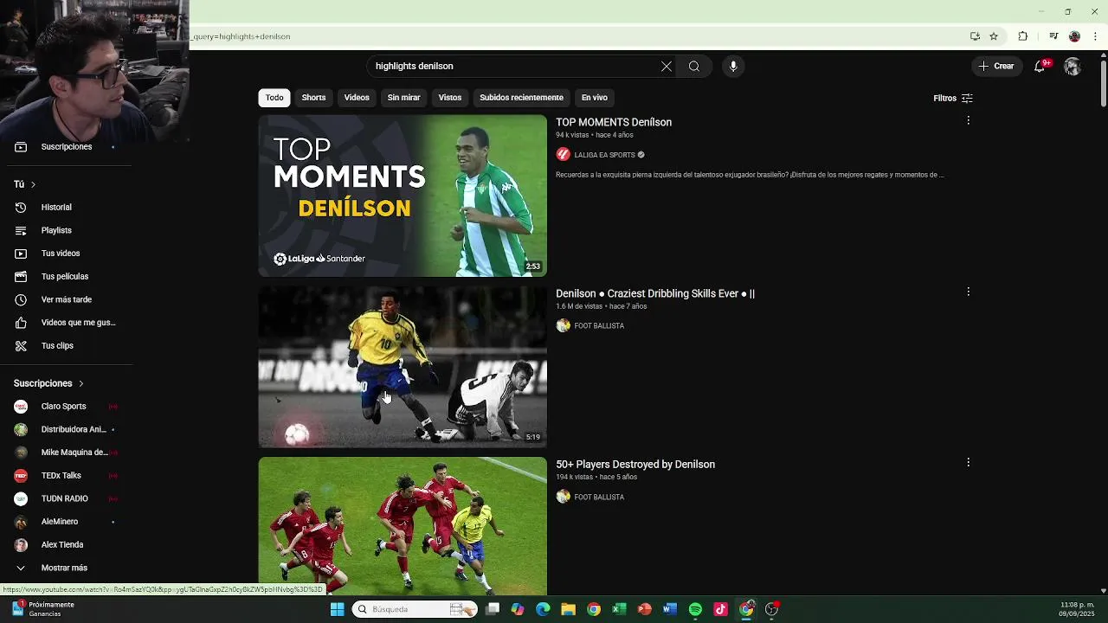Image resolution: width=1108 pixels, height=623 pixels.
Task: Open options for Craziest Dribbling Skills video
Action: (x=968, y=292)
